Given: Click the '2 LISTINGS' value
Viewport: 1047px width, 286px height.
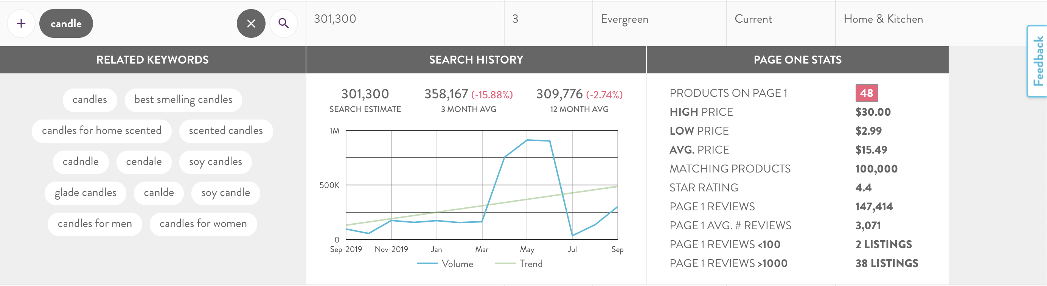Looking at the screenshot, I should coord(884,244).
